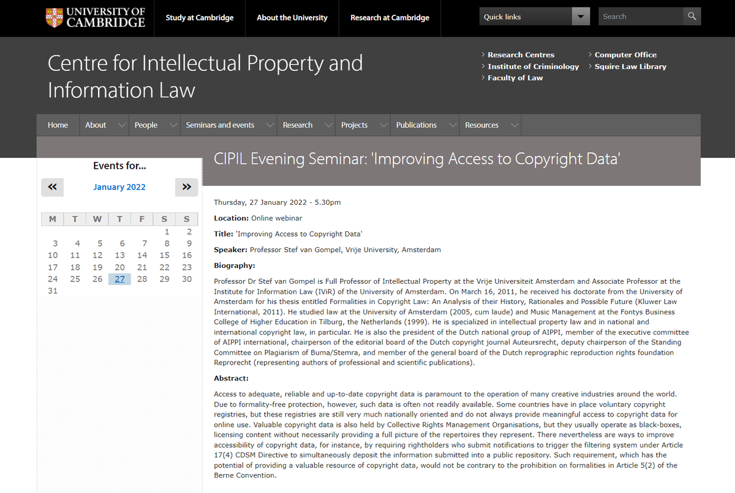The width and height of the screenshot is (735, 493).
Task: Open the Projects navigation item
Action: click(354, 125)
